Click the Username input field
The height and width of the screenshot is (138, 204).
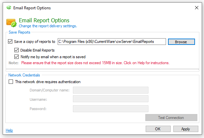[x=111, y=99]
